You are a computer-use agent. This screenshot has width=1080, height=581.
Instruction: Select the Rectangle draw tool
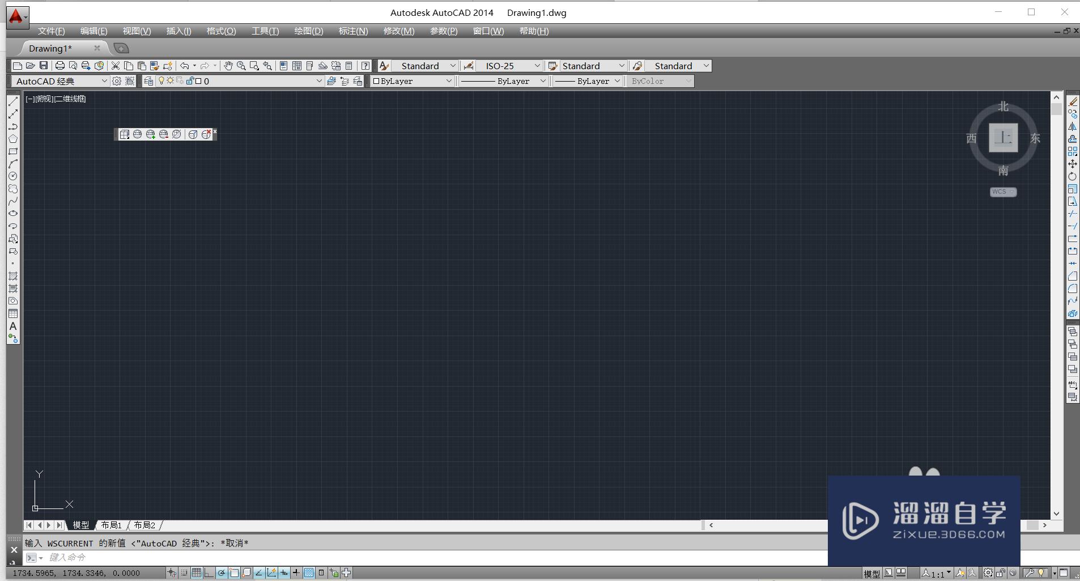click(13, 151)
